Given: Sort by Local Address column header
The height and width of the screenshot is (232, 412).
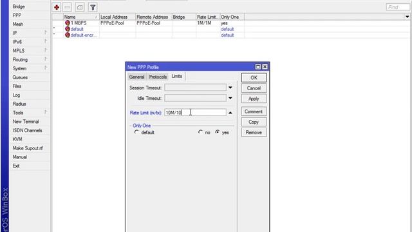Looking at the screenshot, I should (117, 17).
